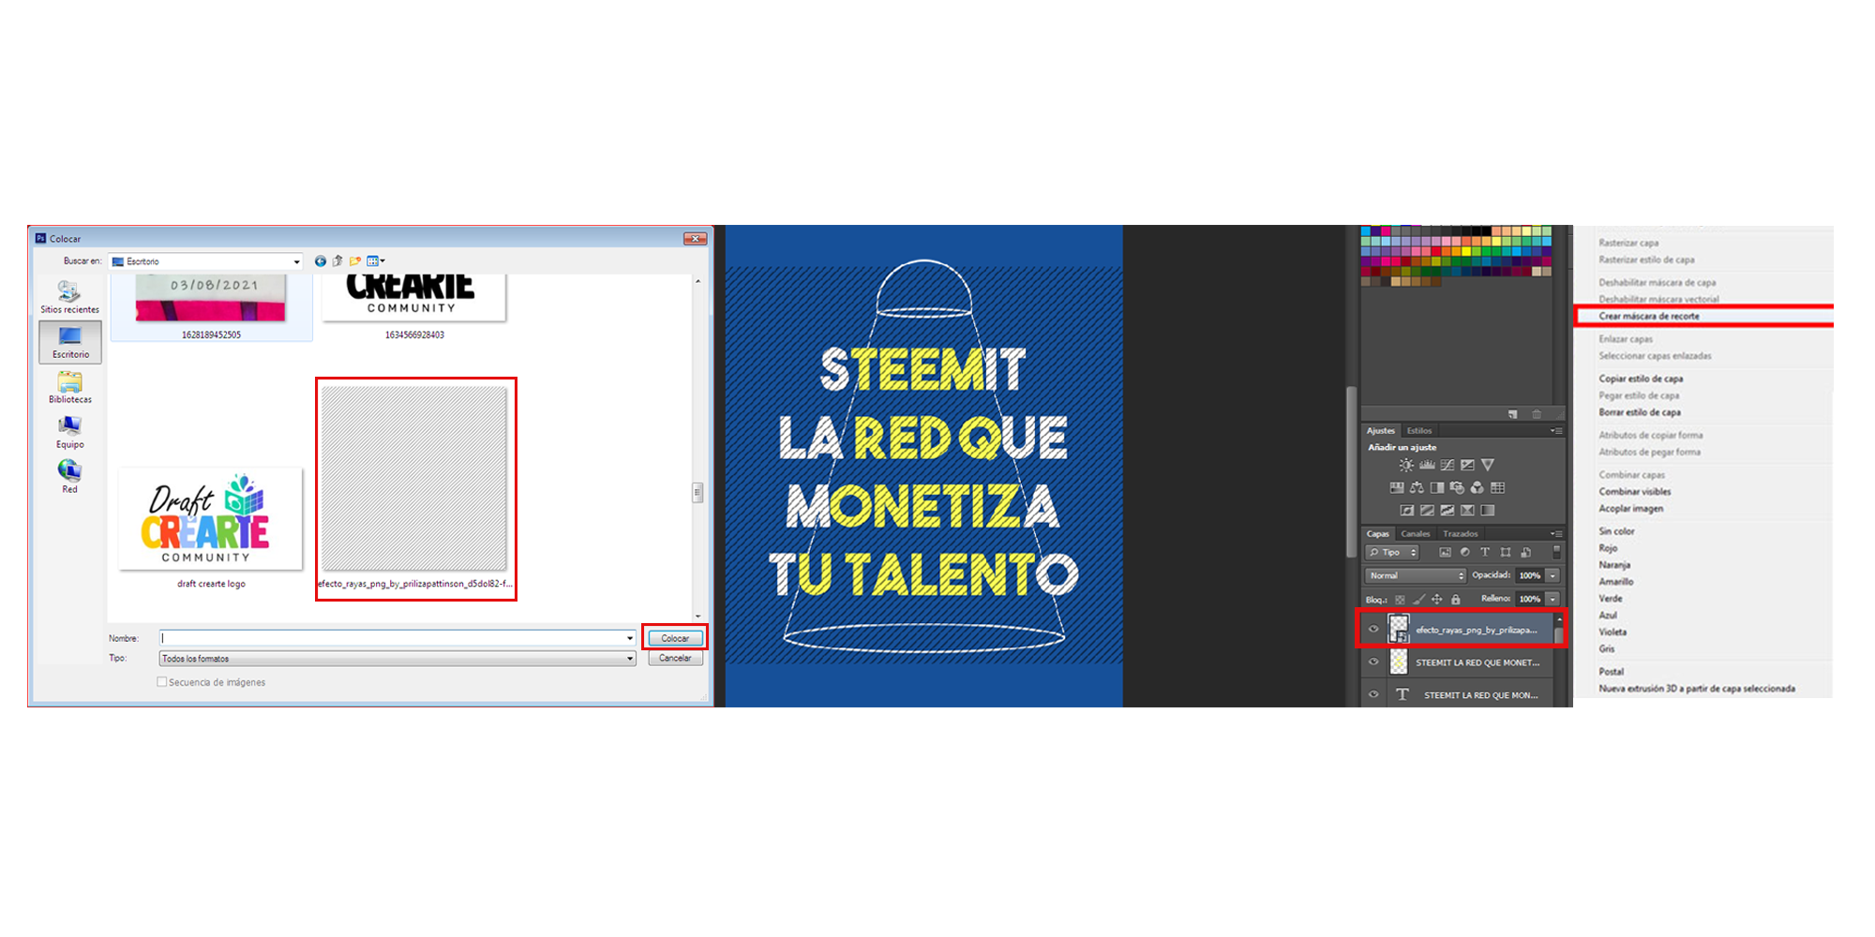
Task: Go up one folder level in Colocar dialog
Action: coord(337,261)
